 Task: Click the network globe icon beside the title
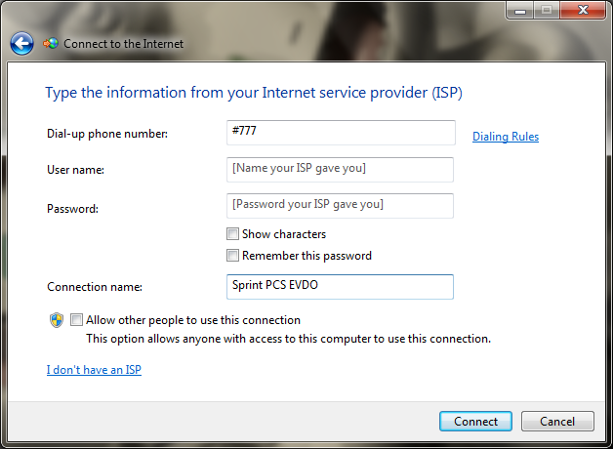click(x=51, y=43)
